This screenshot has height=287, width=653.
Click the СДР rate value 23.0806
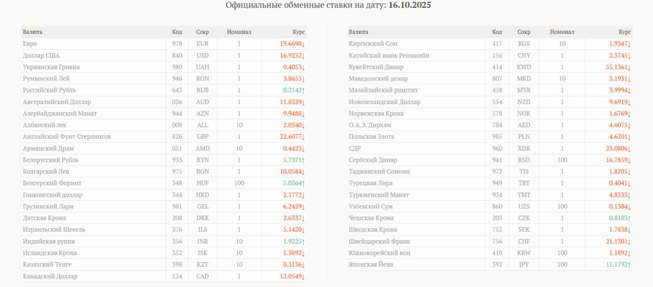tap(616, 148)
